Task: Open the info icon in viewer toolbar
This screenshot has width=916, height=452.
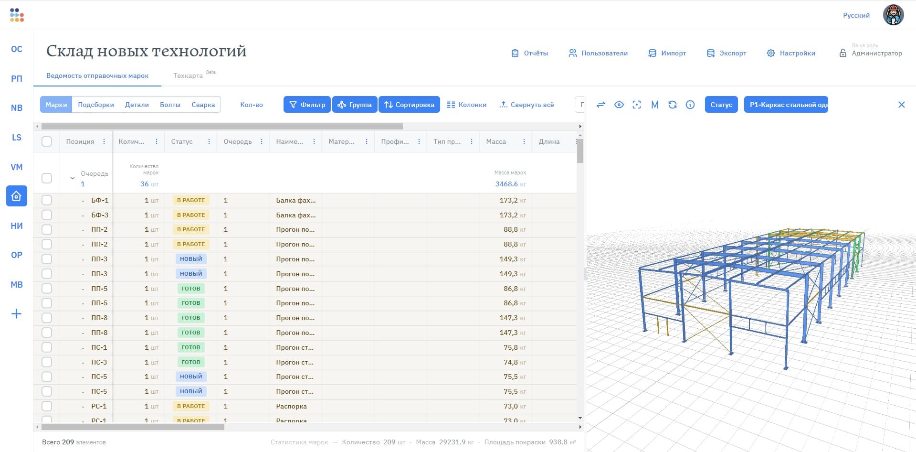Action: click(690, 105)
